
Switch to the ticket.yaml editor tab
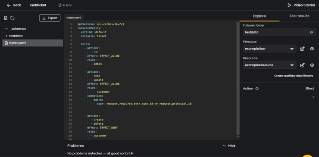pyautogui.click(x=74, y=18)
